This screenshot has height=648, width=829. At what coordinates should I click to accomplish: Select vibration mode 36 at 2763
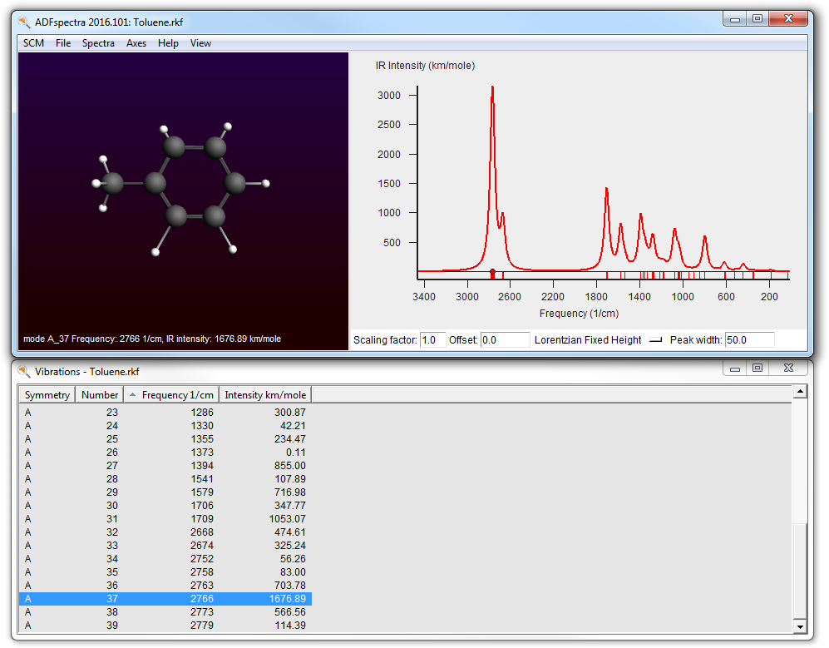pyautogui.click(x=165, y=586)
